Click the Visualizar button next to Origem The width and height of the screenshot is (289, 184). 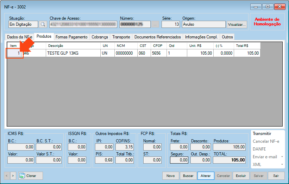click(237, 25)
